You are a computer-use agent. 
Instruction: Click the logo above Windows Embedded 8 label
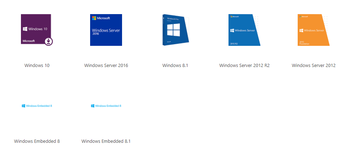coord(37,106)
